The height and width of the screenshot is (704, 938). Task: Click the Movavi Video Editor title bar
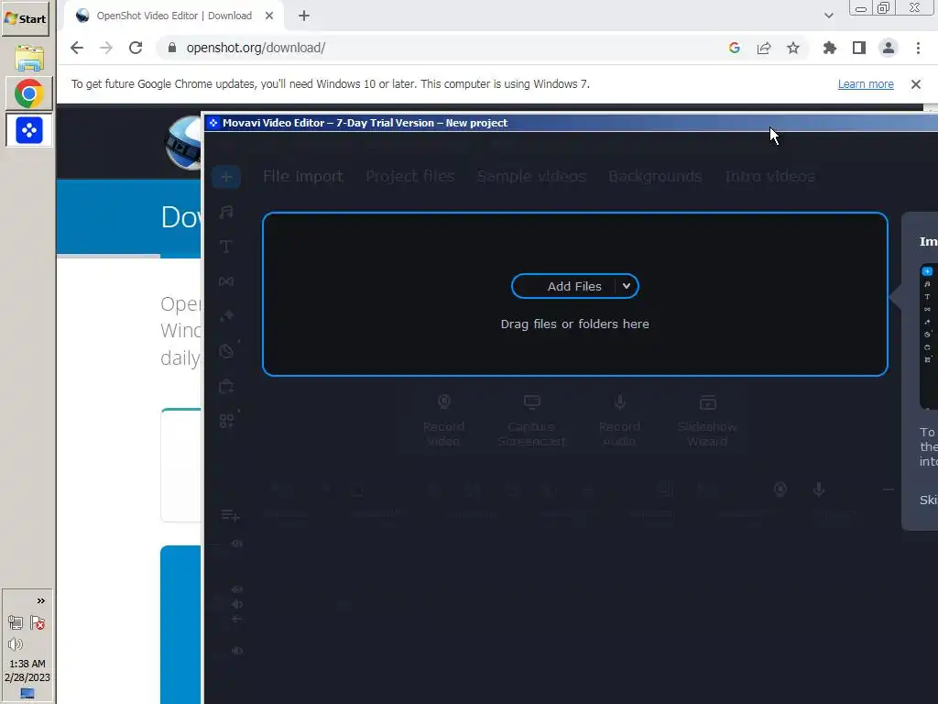coord(572,123)
